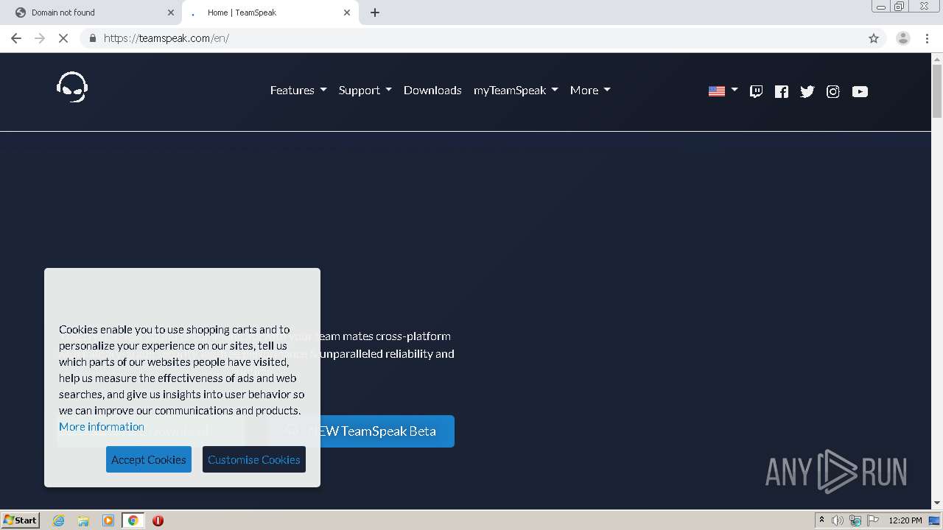Image resolution: width=943 pixels, height=530 pixels.
Task: Open media player taskbar icon
Action: (108, 520)
